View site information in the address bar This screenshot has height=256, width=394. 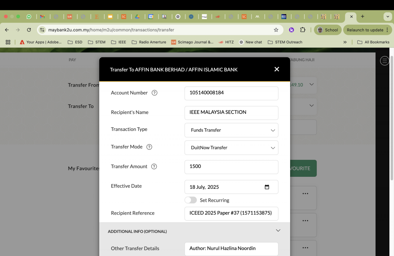click(x=42, y=30)
